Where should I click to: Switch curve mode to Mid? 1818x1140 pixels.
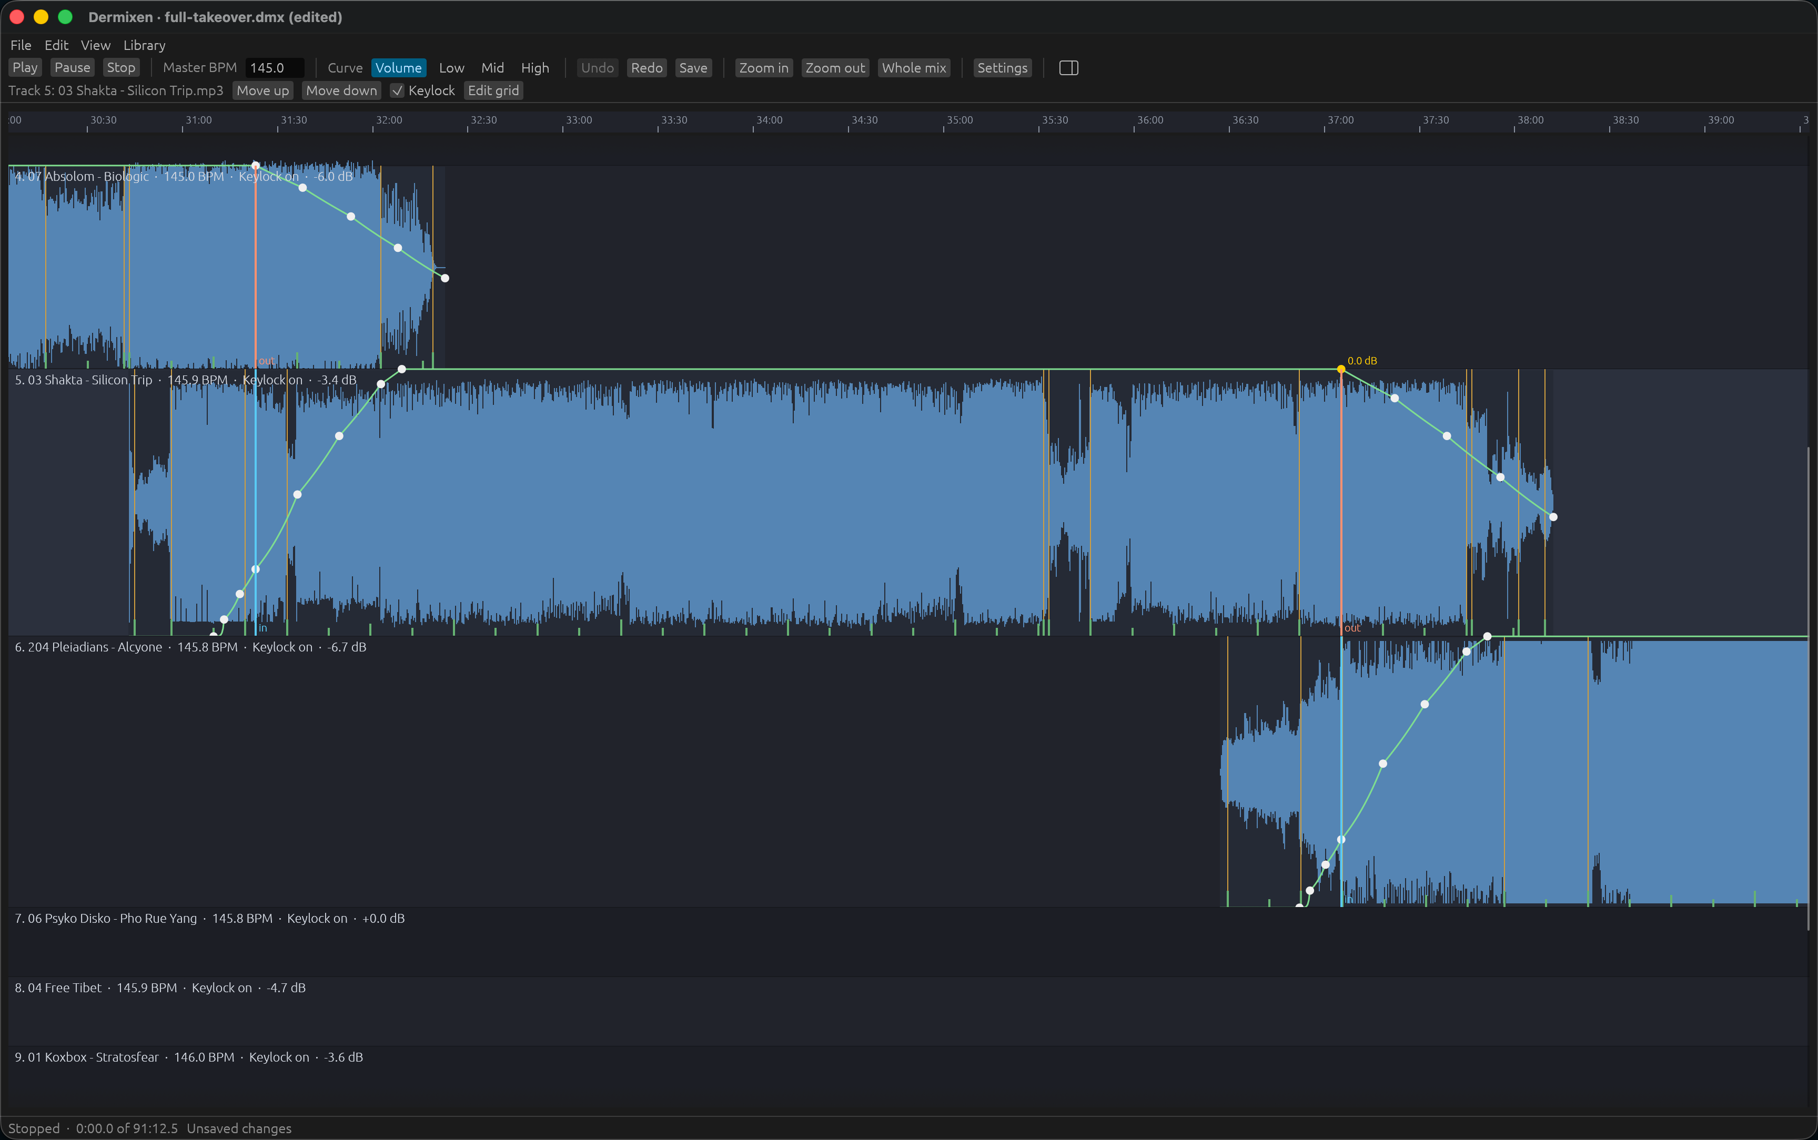tap(492, 68)
